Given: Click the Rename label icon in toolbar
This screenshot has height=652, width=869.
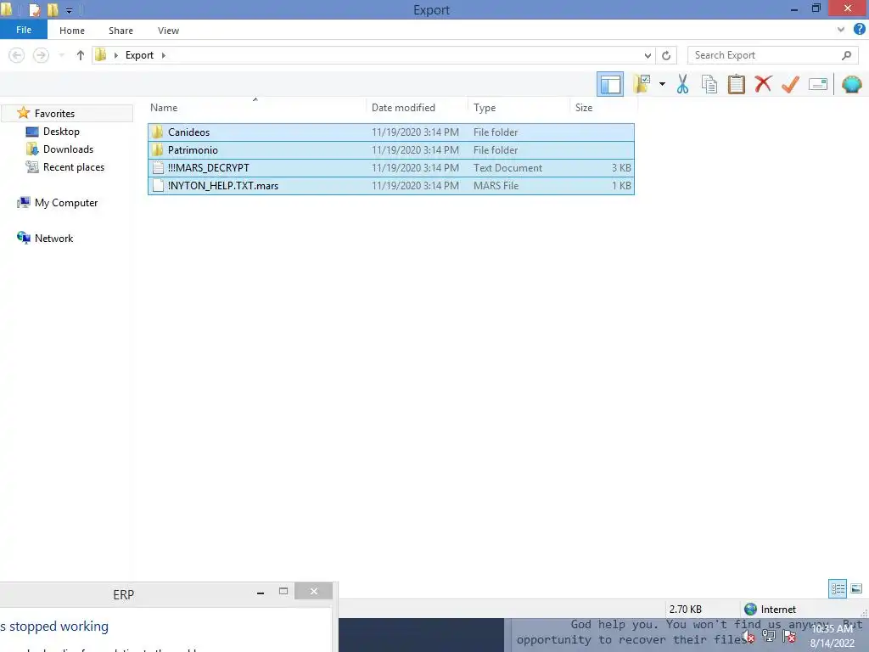Looking at the screenshot, I should [x=817, y=84].
